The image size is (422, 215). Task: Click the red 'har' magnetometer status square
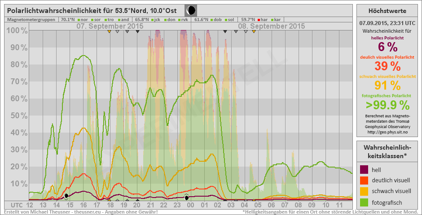(x=259, y=20)
